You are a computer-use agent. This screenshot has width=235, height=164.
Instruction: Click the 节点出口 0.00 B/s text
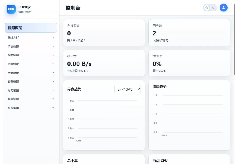click(77, 71)
